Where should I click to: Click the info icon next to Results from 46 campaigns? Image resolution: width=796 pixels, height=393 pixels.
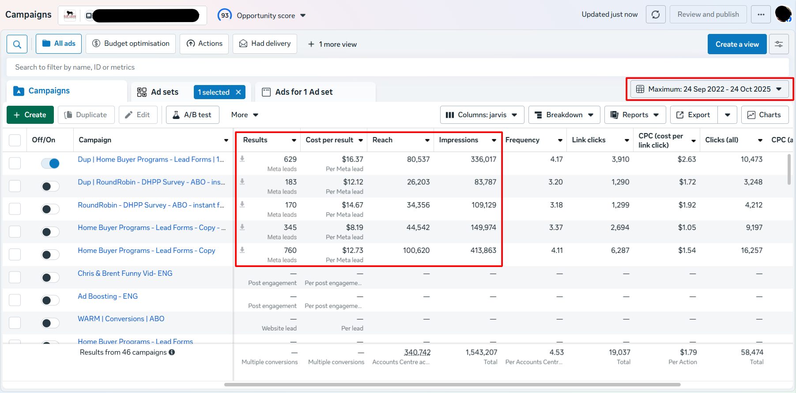point(172,352)
